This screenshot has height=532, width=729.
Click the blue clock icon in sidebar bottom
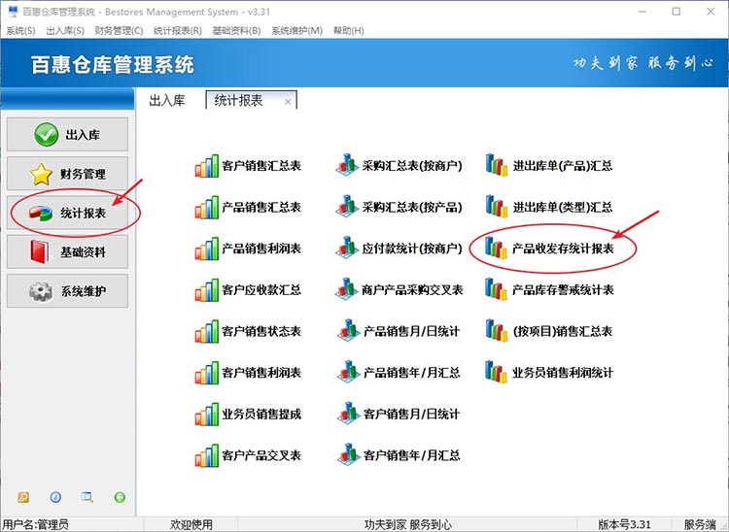(55, 497)
